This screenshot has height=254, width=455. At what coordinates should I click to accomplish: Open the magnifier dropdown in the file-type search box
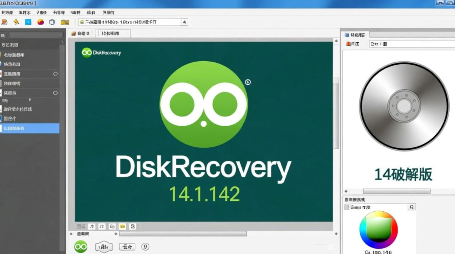pyautogui.click(x=412, y=207)
